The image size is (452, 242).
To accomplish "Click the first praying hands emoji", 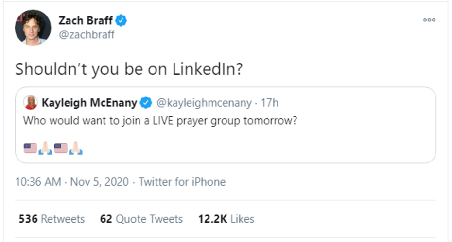I will (x=45, y=148).
